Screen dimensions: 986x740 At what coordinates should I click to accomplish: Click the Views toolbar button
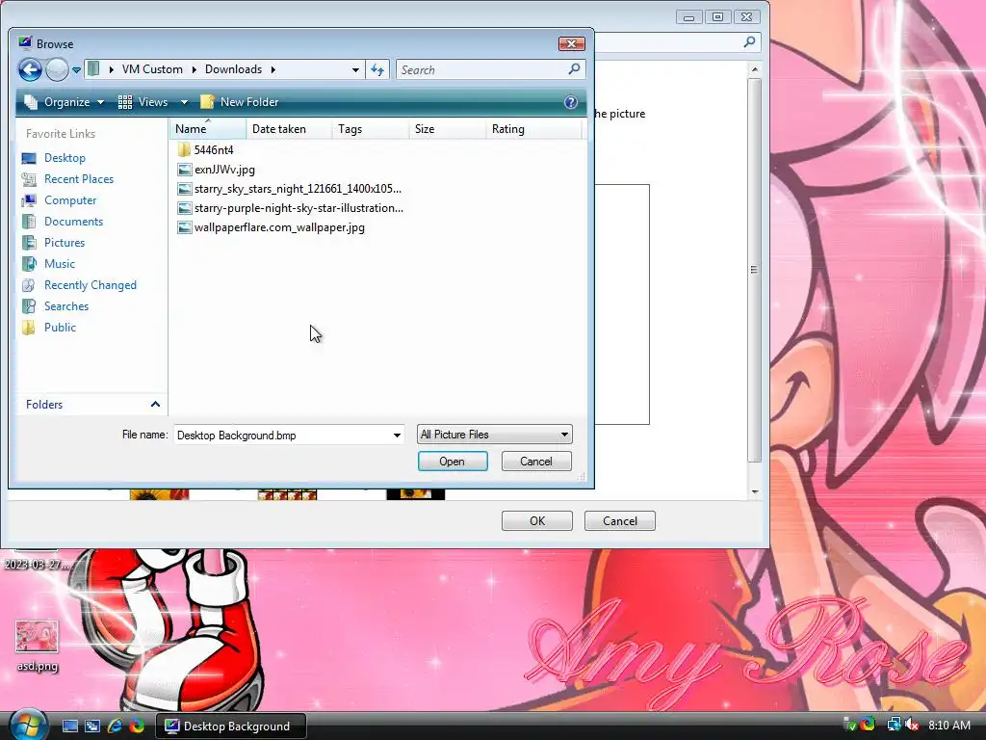click(143, 102)
